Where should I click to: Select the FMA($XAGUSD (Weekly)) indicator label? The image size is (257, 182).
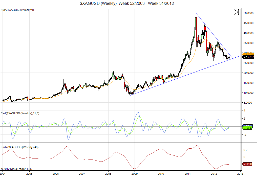coord(17,10)
